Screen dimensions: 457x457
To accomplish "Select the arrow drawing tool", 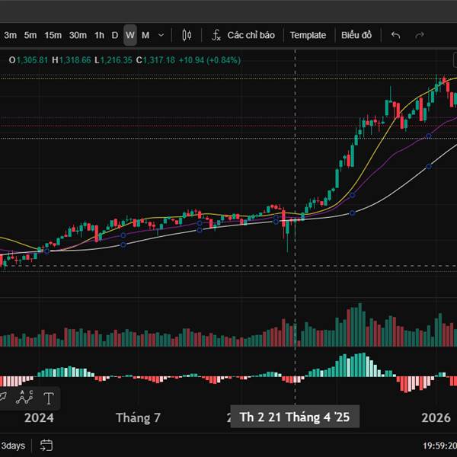I will (x=2, y=397).
